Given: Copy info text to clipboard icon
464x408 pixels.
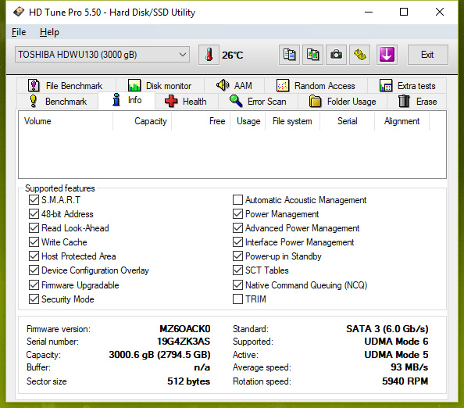Looking at the screenshot, I should pyautogui.click(x=289, y=55).
